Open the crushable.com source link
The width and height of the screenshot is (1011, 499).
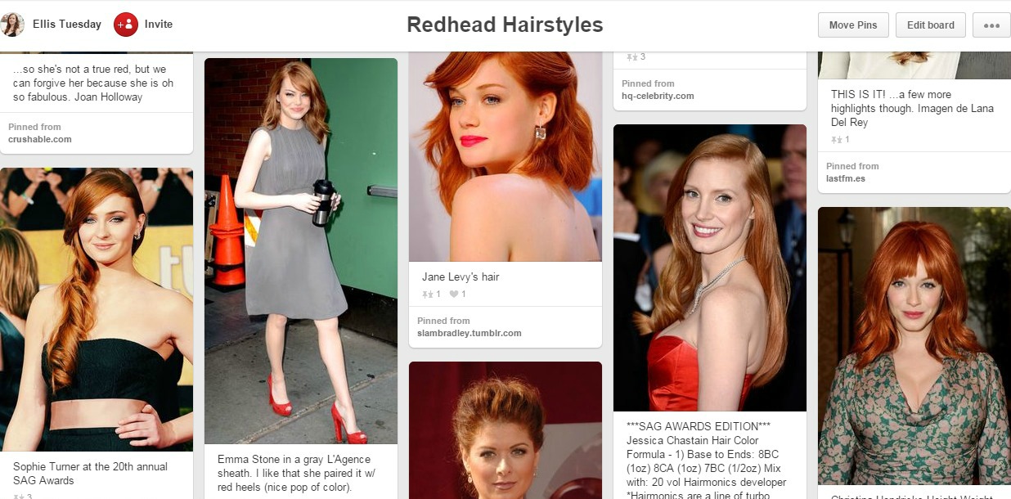coord(40,139)
